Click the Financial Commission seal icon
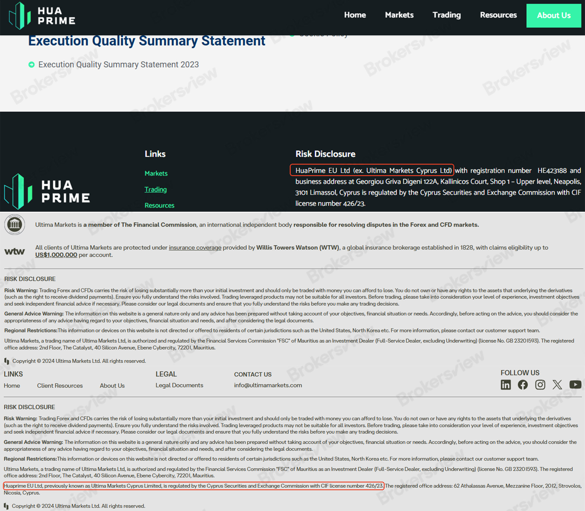 pyautogui.click(x=14, y=224)
